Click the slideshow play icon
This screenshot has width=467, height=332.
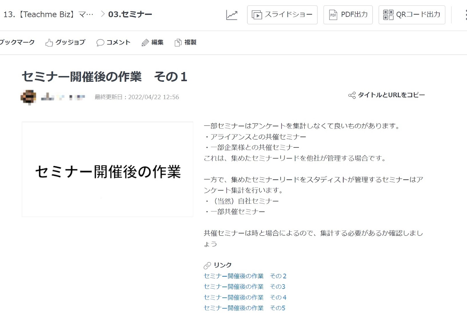point(257,15)
